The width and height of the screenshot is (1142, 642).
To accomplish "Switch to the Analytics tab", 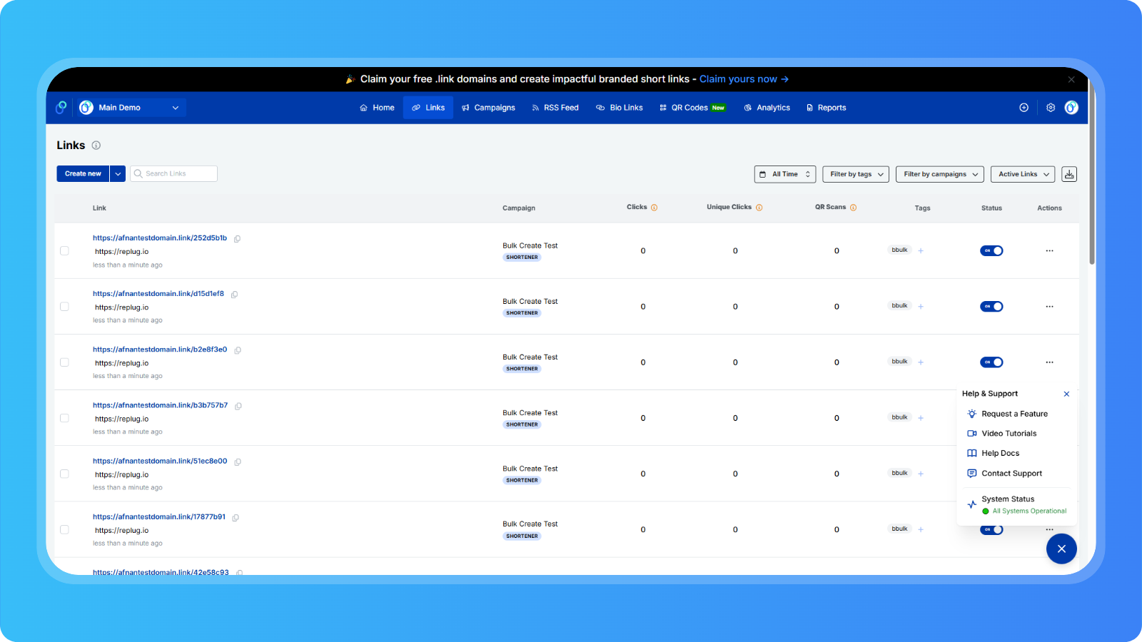I will pyautogui.click(x=767, y=108).
